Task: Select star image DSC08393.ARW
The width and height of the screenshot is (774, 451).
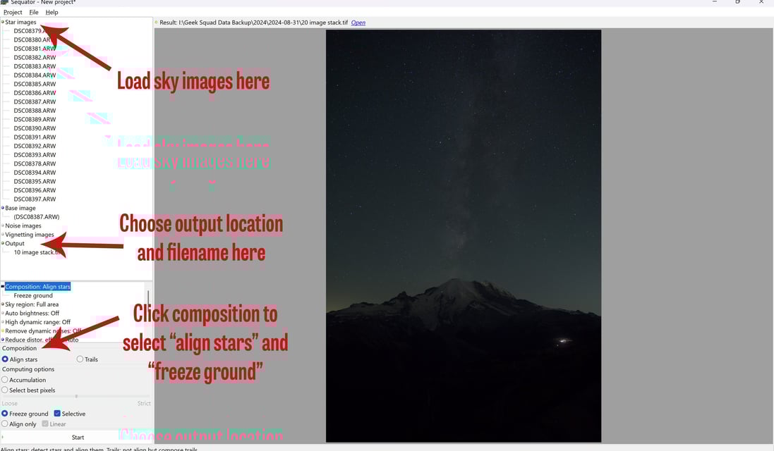Action: pyautogui.click(x=35, y=155)
